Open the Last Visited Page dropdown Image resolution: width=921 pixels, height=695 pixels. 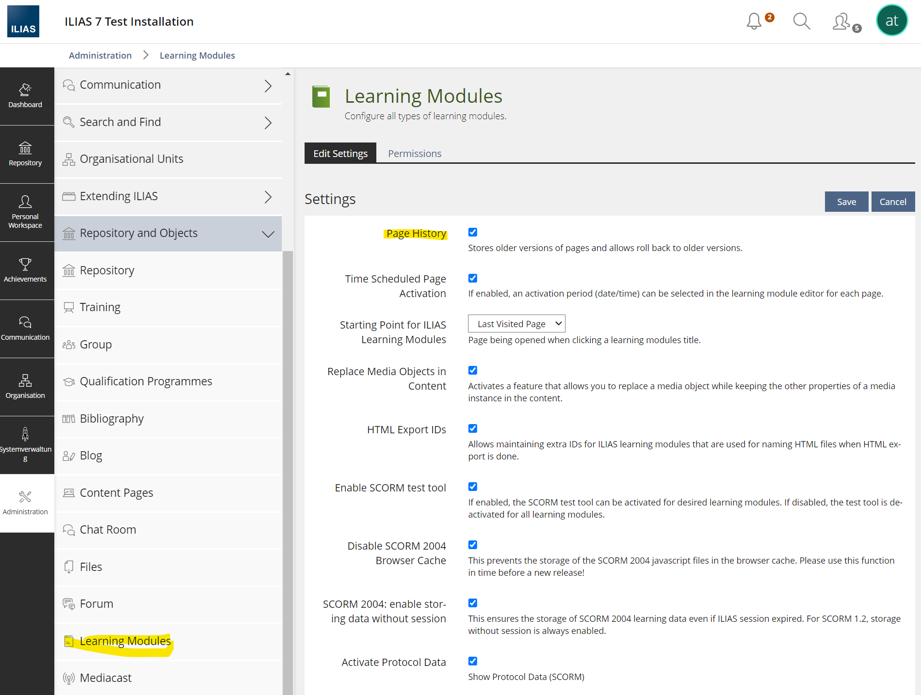point(517,324)
